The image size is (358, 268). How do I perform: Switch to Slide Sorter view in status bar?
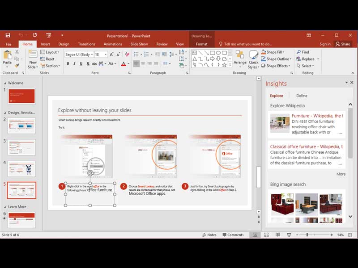(x=267, y=234)
